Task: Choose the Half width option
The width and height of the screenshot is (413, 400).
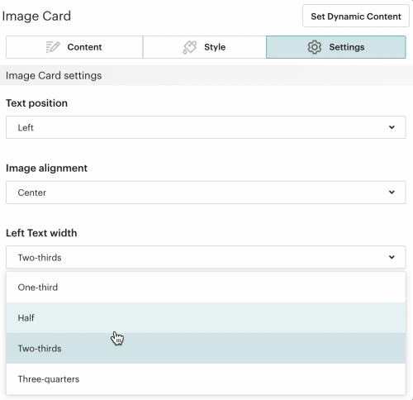Action: 206,317
